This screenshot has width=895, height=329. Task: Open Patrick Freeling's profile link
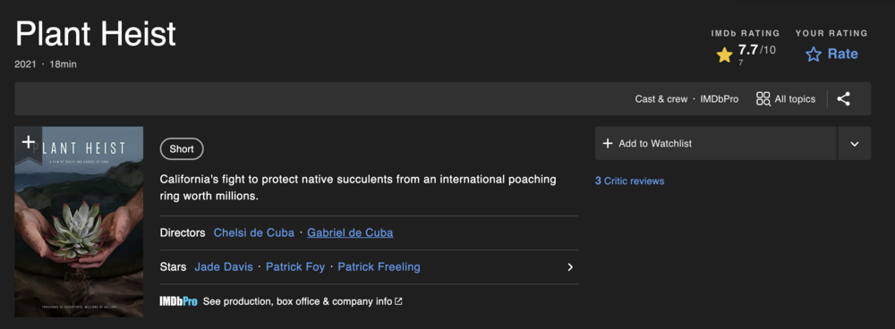coord(379,266)
